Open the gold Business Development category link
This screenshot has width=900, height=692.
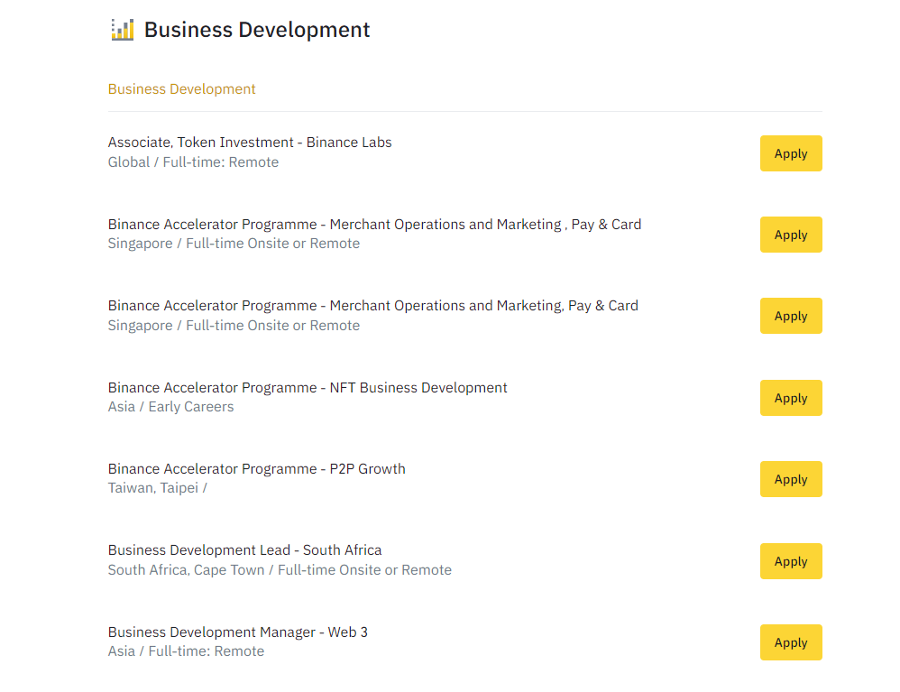(181, 89)
